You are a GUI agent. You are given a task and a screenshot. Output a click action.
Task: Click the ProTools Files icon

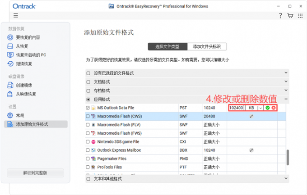[93, 167]
